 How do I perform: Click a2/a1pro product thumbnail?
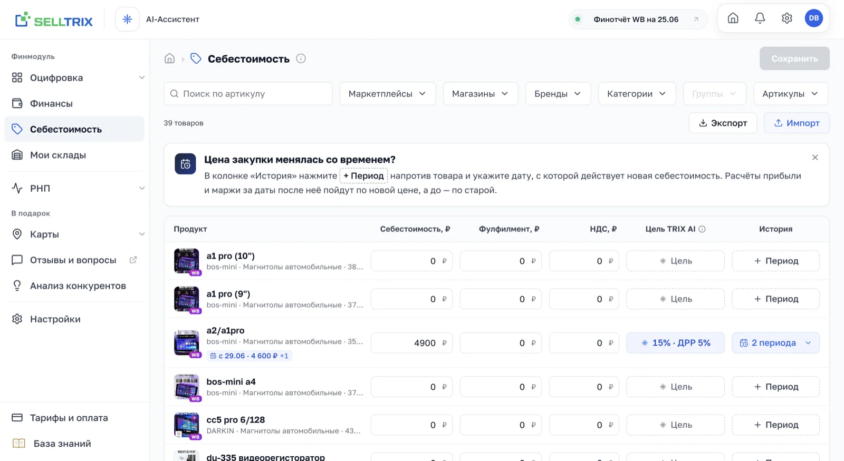pos(187,343)
